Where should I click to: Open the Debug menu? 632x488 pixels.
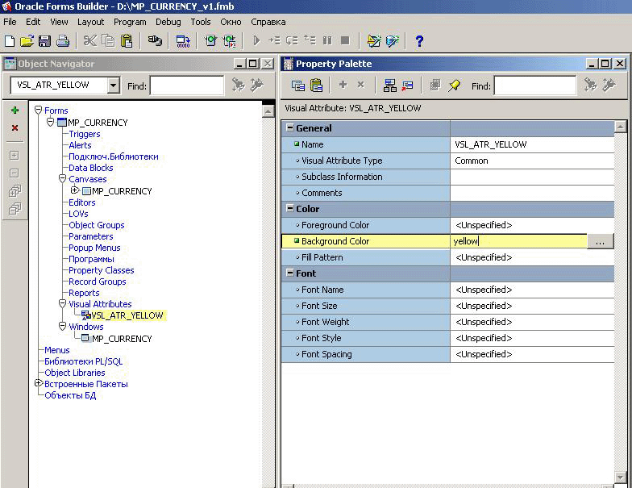click(168, 22)
